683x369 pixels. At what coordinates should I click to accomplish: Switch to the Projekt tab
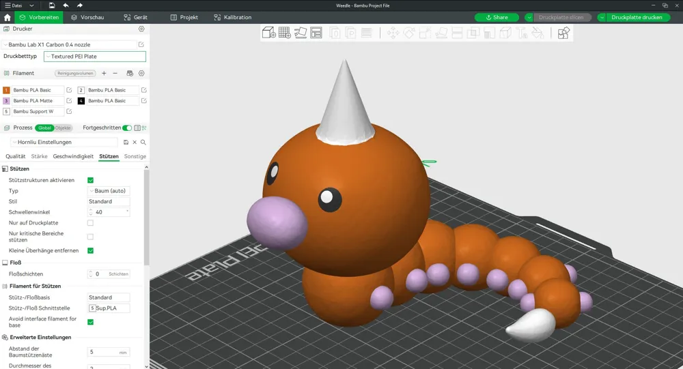[184, 18]
